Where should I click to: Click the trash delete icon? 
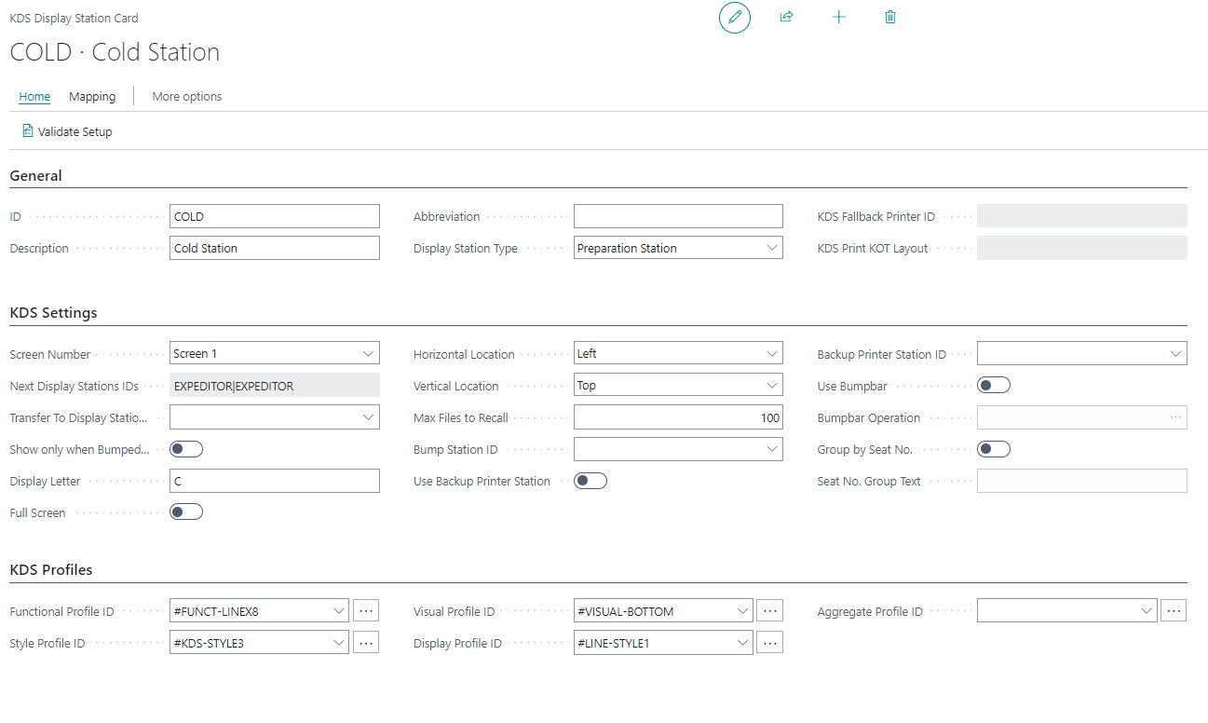pyautogui.click(x=890, y=18)
